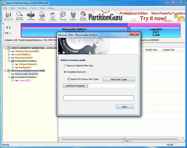Open the Backup Partition tool
The image size is (187, 148).
click(83, 16)
